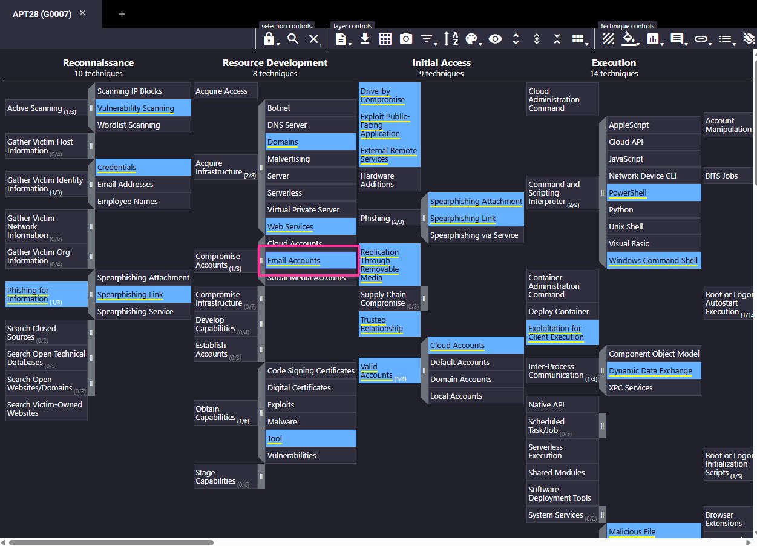Select the Initial Access tactic header
Image resolution: width=757 pixels, height=546 pixels.
(442, 63)
